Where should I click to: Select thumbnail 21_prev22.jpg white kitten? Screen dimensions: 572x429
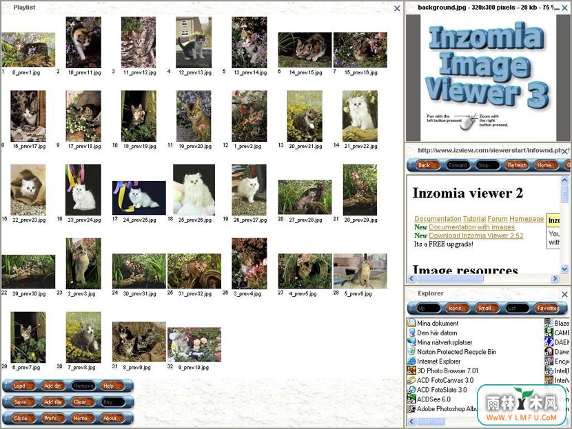(x=360, y=116)
